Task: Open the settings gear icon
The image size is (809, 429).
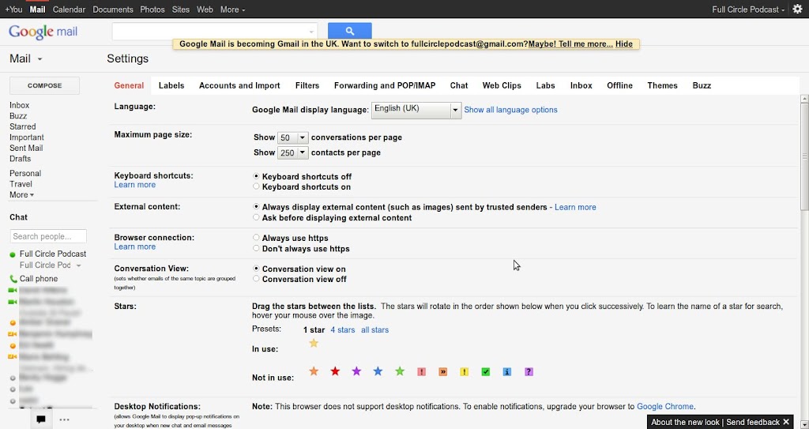Action: coord(797,9)
